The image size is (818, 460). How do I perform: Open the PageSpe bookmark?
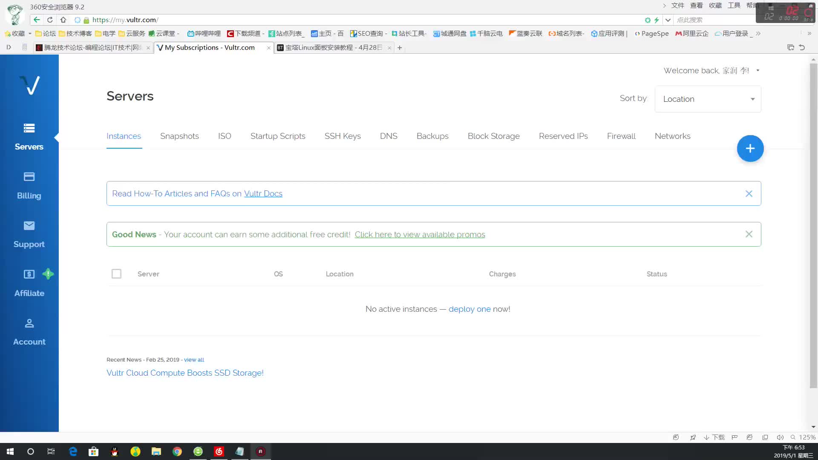pyautogui.click(x=651, y=34)
